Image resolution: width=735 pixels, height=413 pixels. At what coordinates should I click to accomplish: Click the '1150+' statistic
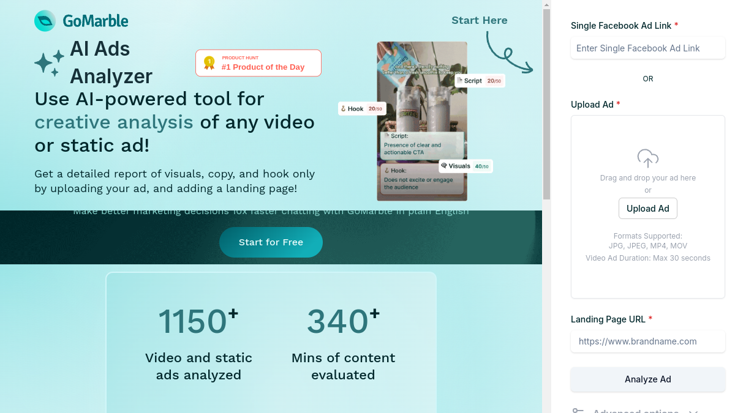[x=198, y=321]
